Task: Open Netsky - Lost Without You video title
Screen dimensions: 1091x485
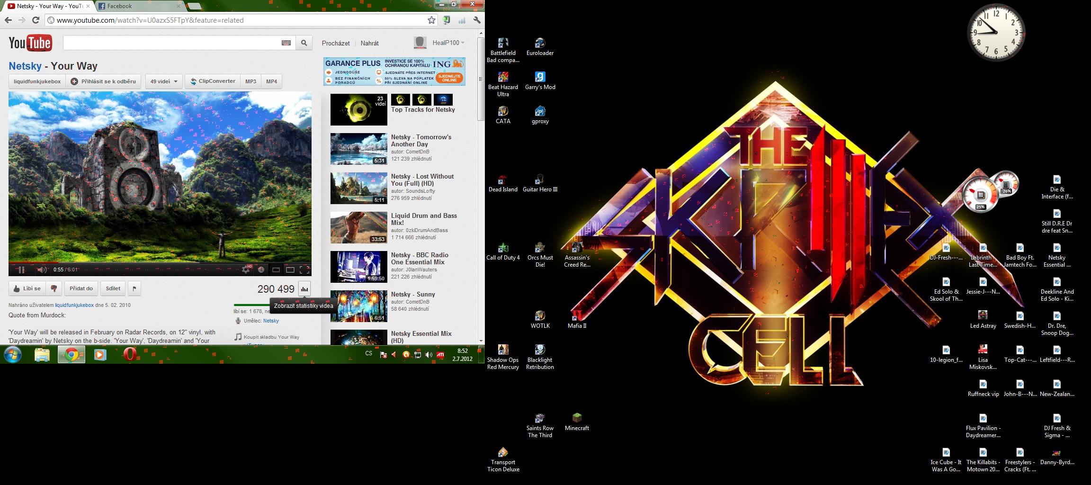Action: (x=422, y=180)
